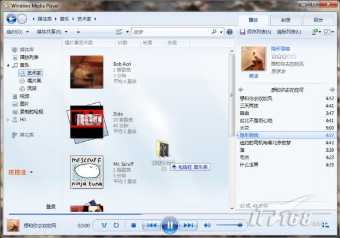Screen dimensions: 340x238
Task: Click the next list arrow in the playlist pane
Action: 332,90
